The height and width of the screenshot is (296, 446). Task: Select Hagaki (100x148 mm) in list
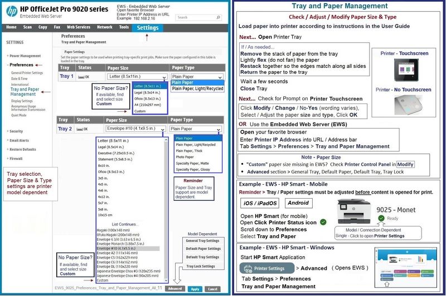click(x=113, y=230)
